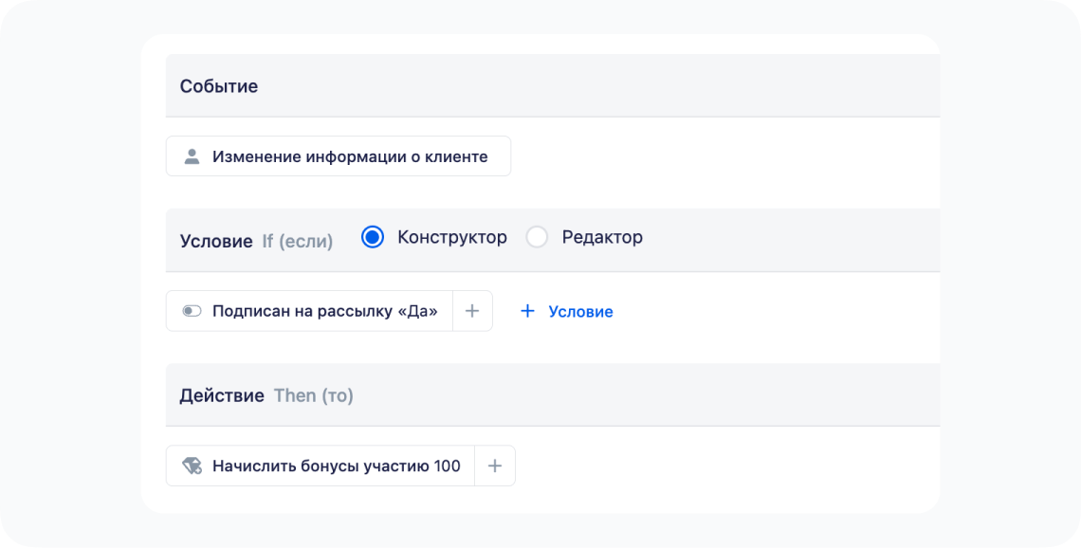Add a new condition via Условие link
Viewport: 1081px width, 548px height.
[x=580, y=311]
